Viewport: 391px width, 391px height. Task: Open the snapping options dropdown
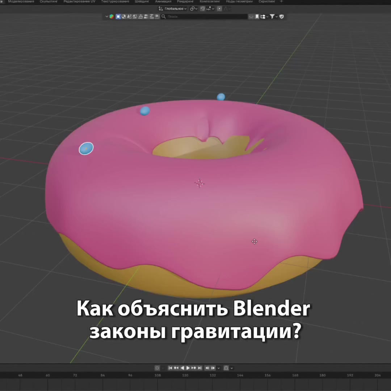coord(210,9)
